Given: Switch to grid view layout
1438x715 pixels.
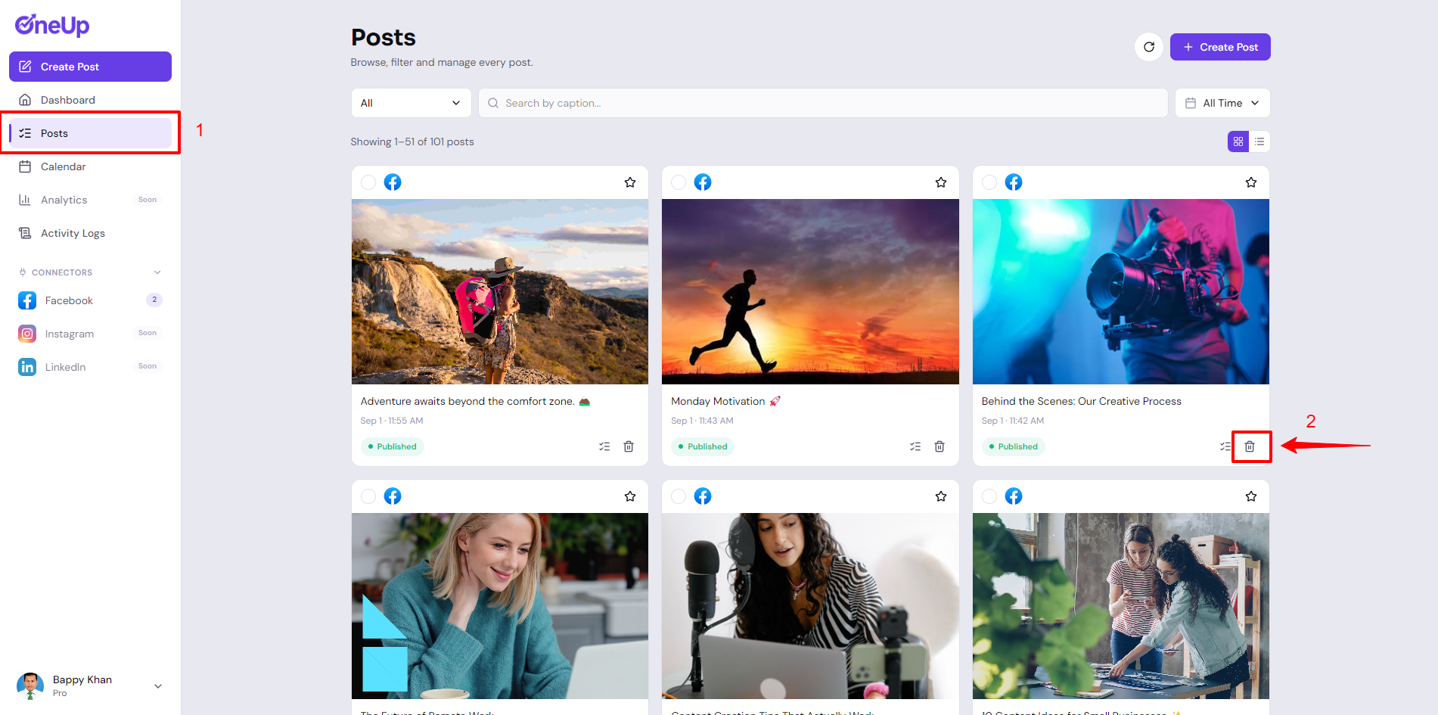Looking at the screenshot, I should (1238, 141).
